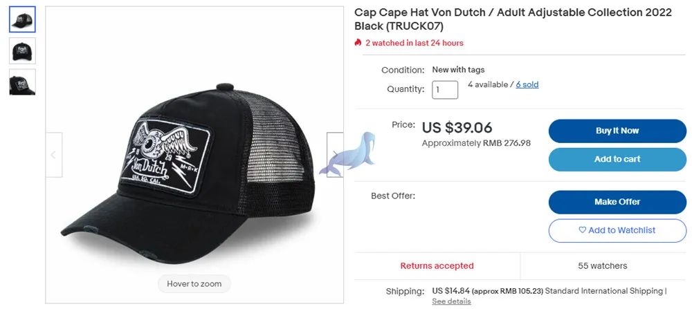
Task: Select the third side-view cap thumbnail
Action: coord(22,82)
